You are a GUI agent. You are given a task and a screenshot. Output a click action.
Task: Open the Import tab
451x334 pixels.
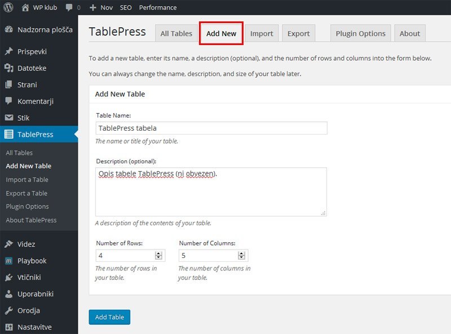pos(262,33)
